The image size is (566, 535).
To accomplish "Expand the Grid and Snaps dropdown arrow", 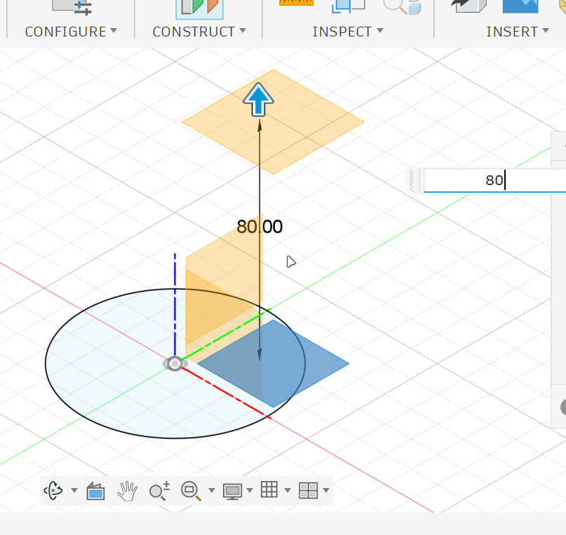I will (288, 490).
